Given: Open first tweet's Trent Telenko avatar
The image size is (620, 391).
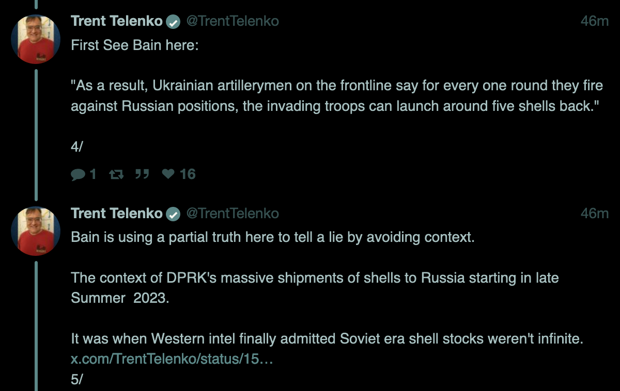Looking at the screenshot, I should [36, 39].
